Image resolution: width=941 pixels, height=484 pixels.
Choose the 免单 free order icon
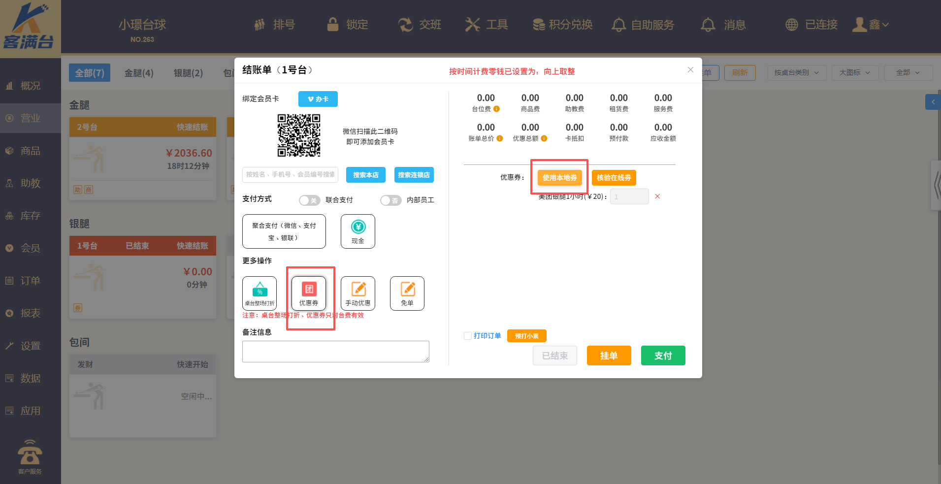(x=407, y=293)
